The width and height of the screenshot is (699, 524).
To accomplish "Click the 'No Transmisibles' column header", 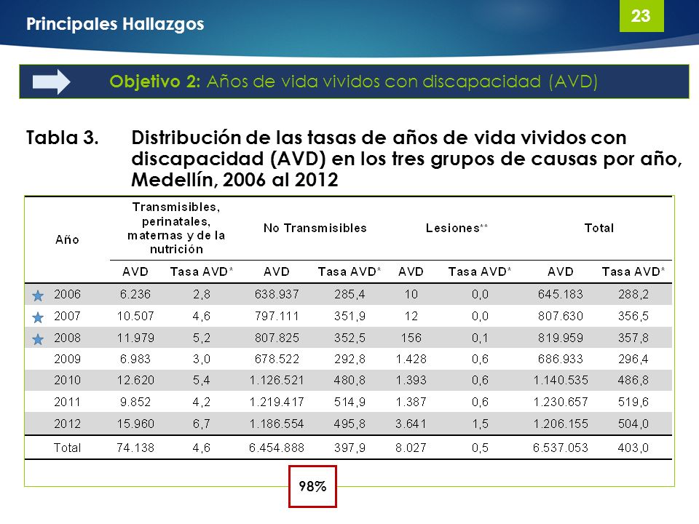I will pos(315,228).
